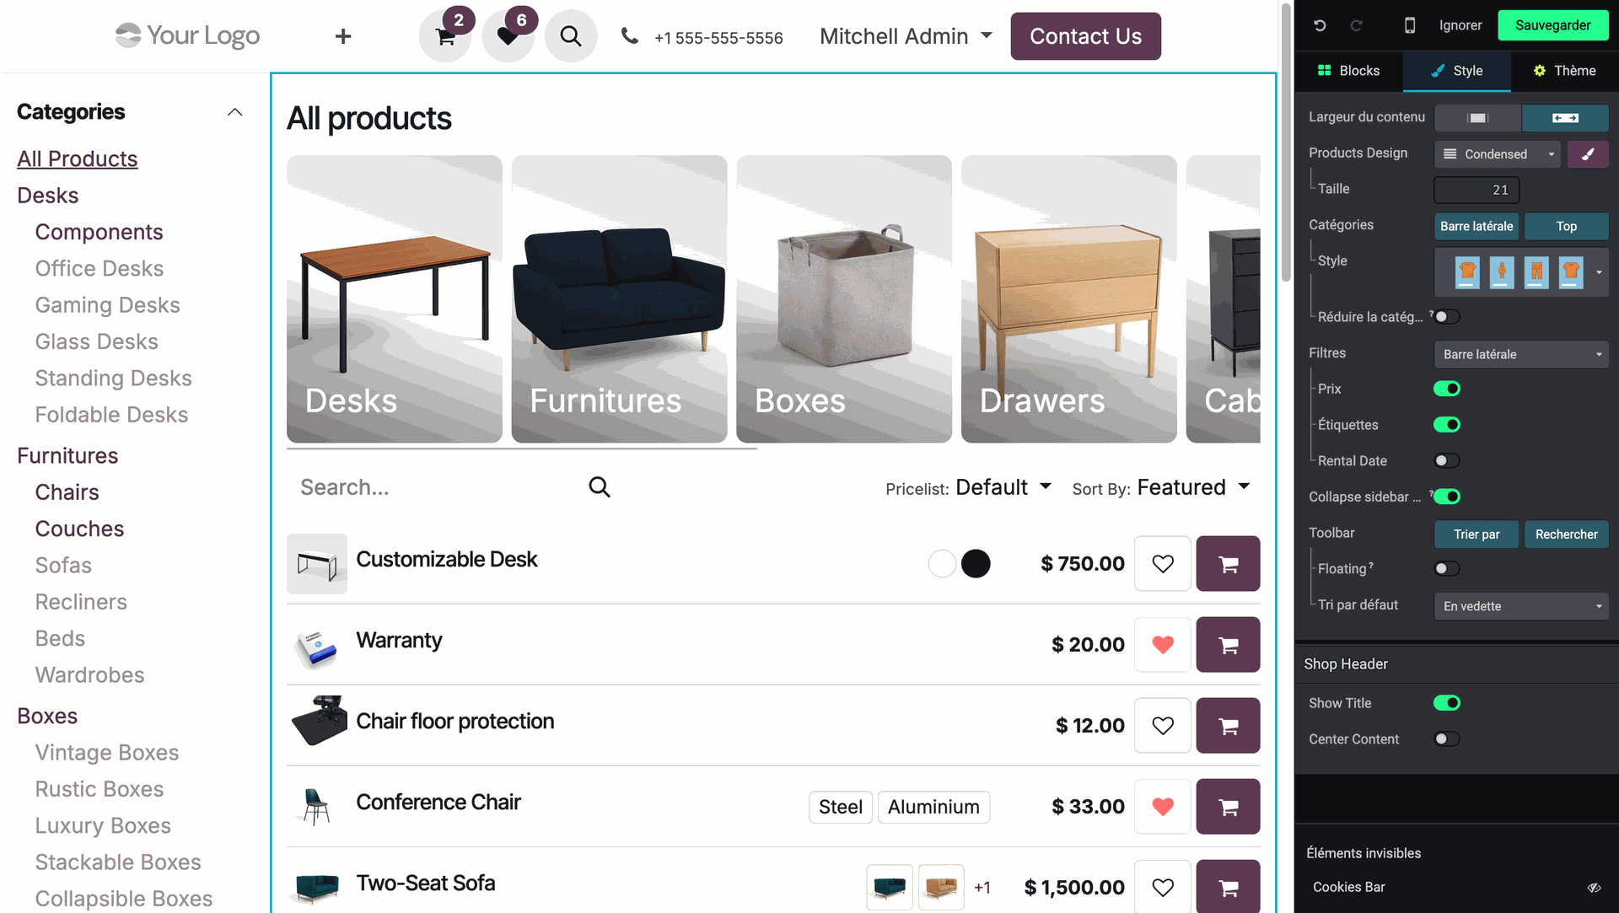Switch to the Blocks tab
The height and width of the screenshot is (913, 1619).
coord(1349,71)
